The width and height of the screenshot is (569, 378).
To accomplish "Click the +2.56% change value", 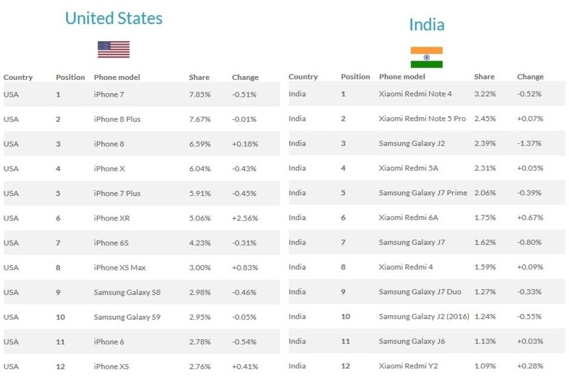I will pyautogui.click(x=245, y=218).
